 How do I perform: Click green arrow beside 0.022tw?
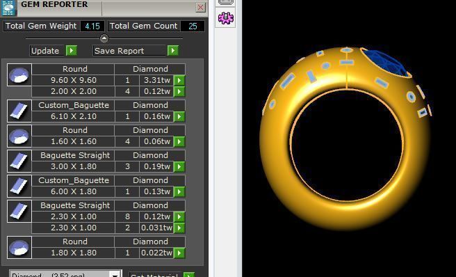coord(179,253)
